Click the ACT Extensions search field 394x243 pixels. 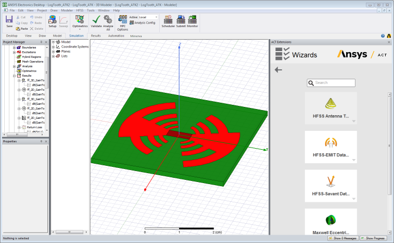coord(334,82)
